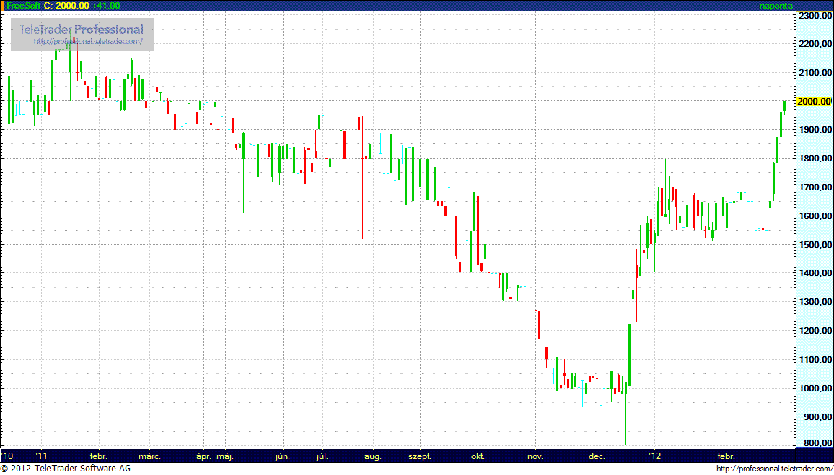834x475 pixels.
Task: Click the +41,00 change value
Action: (106, 5)
